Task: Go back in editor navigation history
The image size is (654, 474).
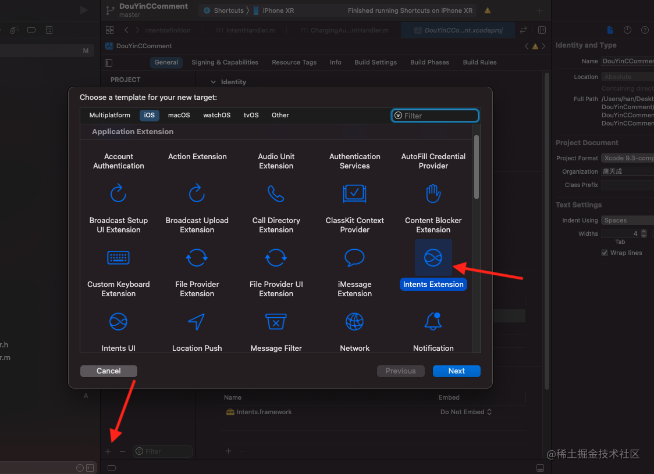Action: pyautogui.click(x=126, y=30)
